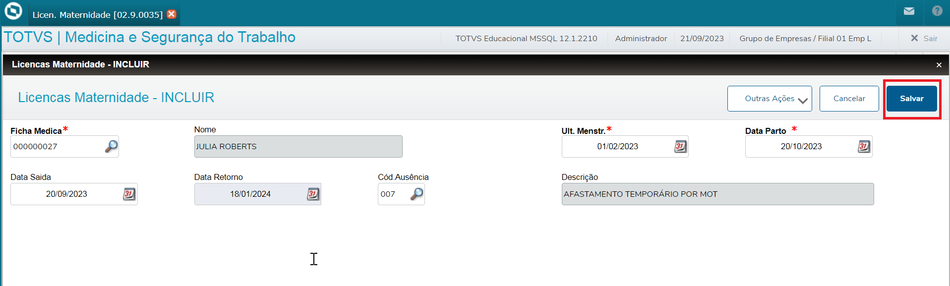Viewport: 950px width, 286px height.
Task: Open Cód.Ausência lookup magnifier
Action: [416, 194]
